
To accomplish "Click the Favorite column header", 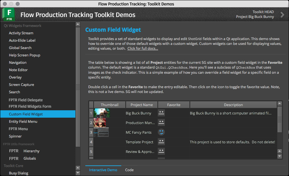I will tap(174, 105).
